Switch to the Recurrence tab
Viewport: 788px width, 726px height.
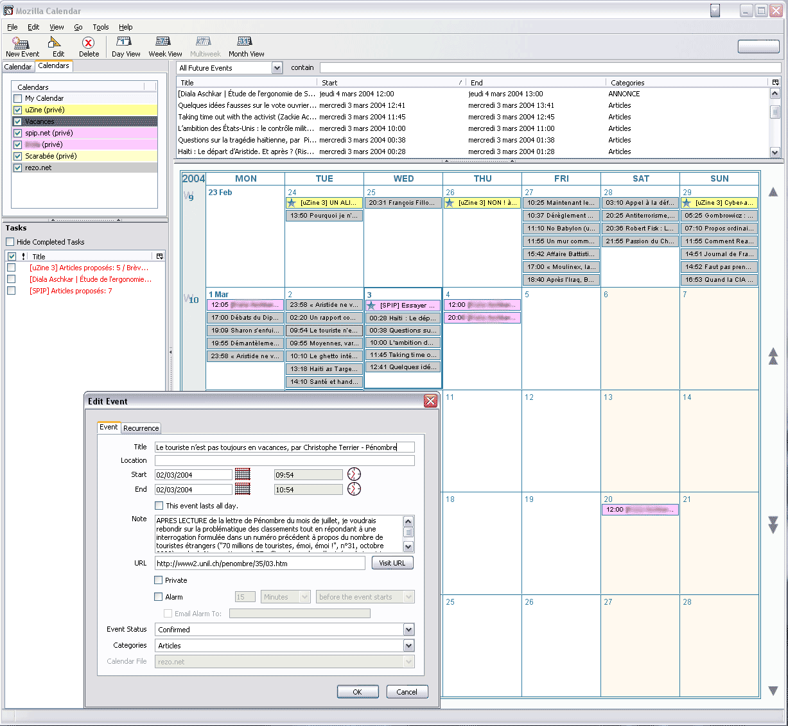(x=141, y=428)
